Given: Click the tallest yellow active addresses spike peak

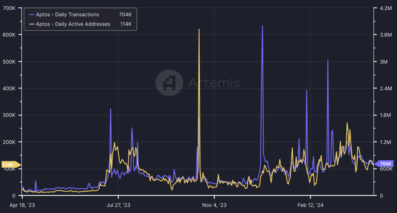Looking at the screenshot, I should click(199, 29).
